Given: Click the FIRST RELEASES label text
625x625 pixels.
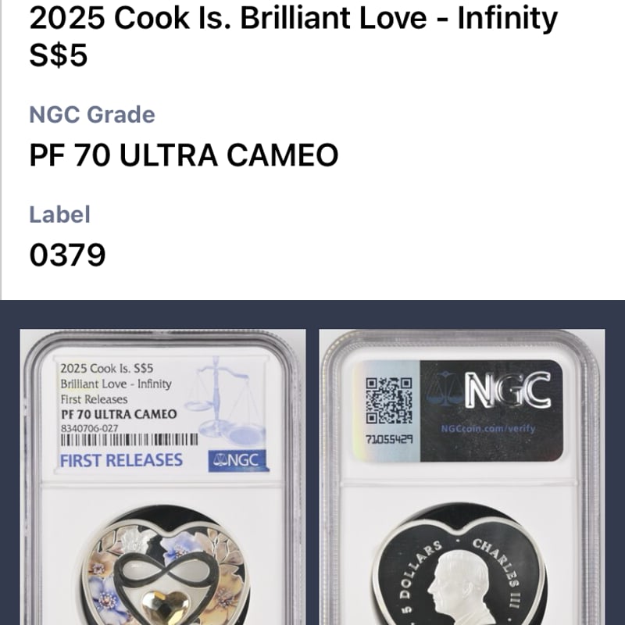Looking at the screenshot, I should click(121, 460).
